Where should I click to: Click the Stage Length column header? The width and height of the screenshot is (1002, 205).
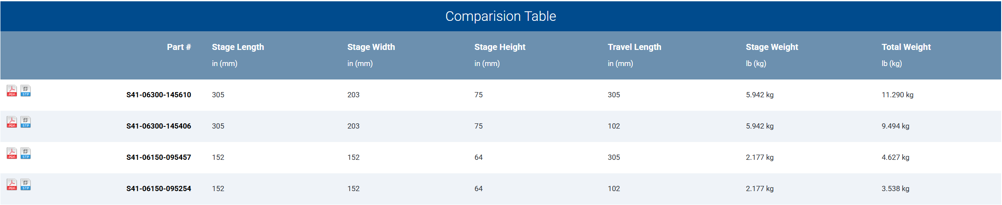tap(238, 47)
